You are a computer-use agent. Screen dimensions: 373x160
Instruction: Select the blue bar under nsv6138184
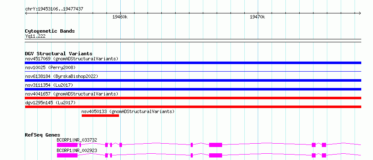[193, 80]
